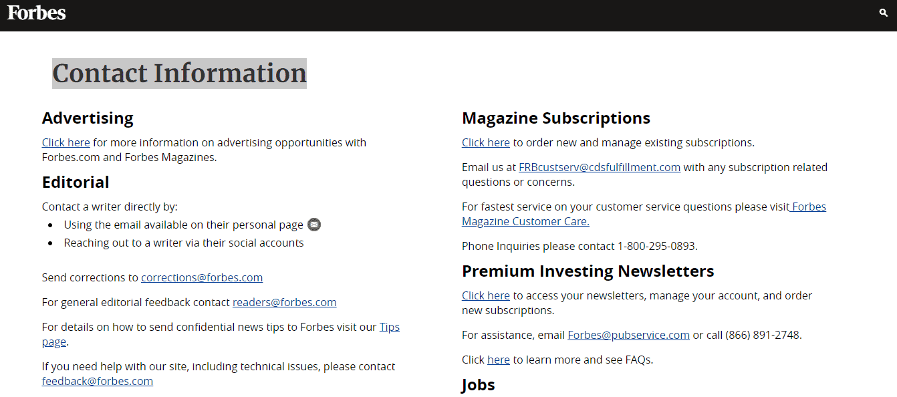Click the Magazine Subscriptions heading
897x397 pixels.
coord(556,118)
